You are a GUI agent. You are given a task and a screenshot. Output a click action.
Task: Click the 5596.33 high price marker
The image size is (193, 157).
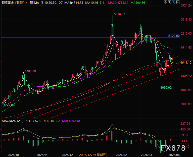pos(119,14)
